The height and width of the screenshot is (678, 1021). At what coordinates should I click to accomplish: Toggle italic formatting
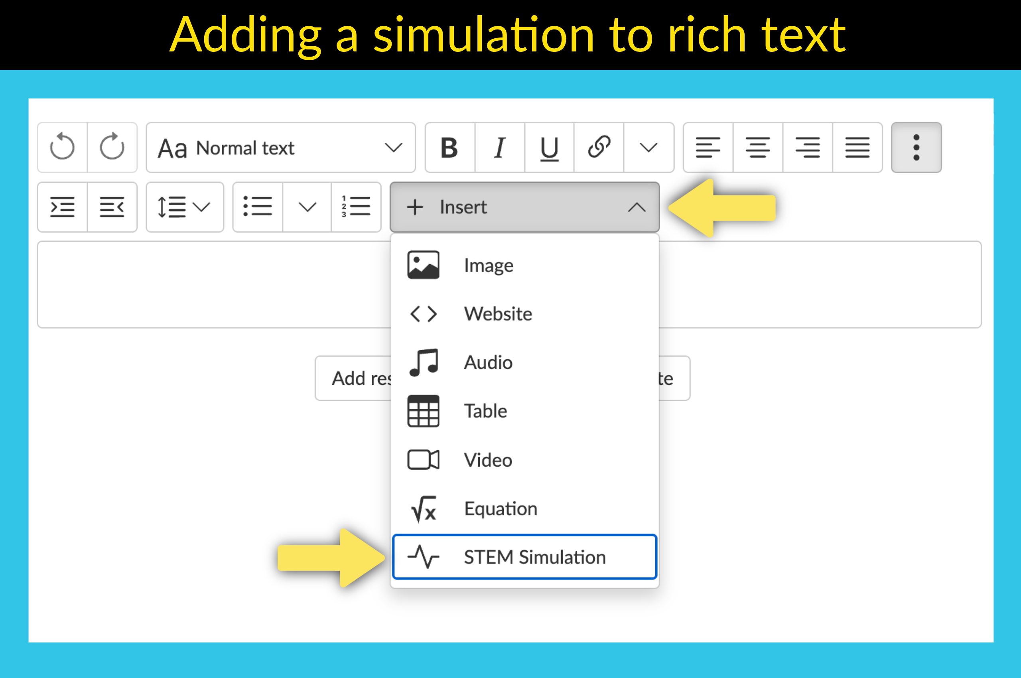499,148
